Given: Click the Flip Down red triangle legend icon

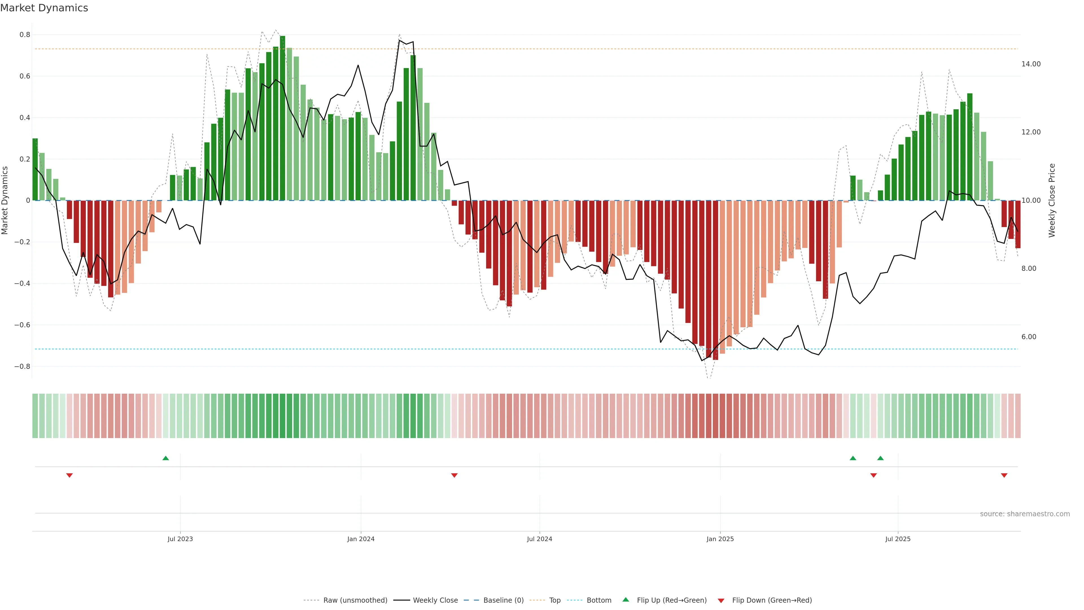Looking at the screenshot, I should 721,600.
